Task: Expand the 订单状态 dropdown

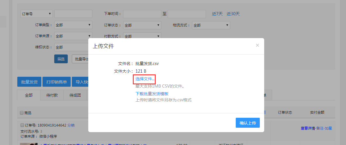Action: pyautogui.click(x=142, y=25)
